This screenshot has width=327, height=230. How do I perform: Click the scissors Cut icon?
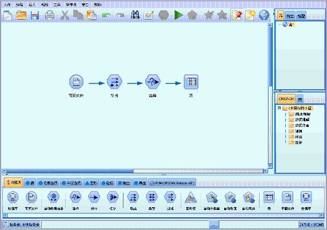[x=65, y=15]
